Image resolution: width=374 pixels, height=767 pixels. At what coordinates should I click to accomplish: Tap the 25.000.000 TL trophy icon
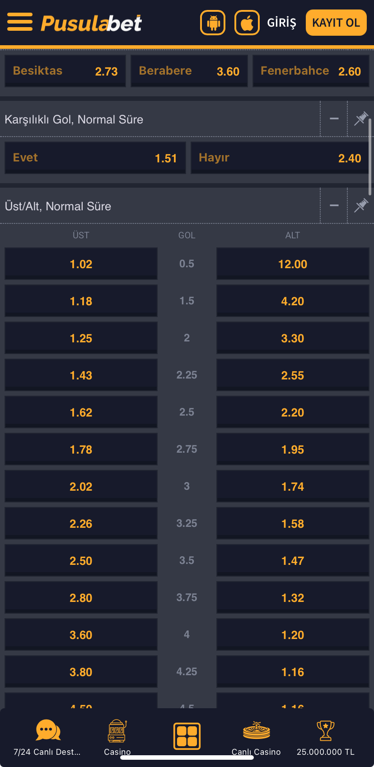tap(325, 730)
